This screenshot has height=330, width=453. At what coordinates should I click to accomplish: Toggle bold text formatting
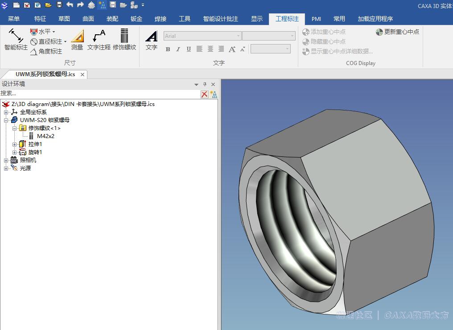pos(168,49)
